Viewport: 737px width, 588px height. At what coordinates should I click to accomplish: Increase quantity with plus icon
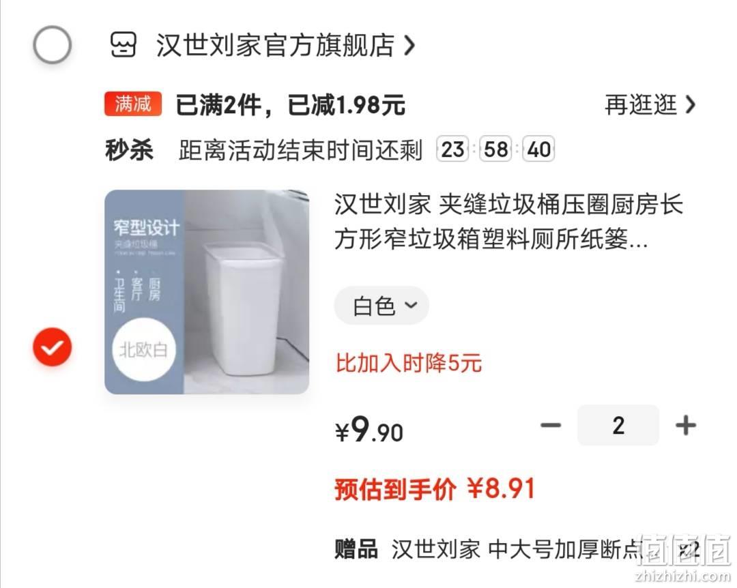(686, 426)
